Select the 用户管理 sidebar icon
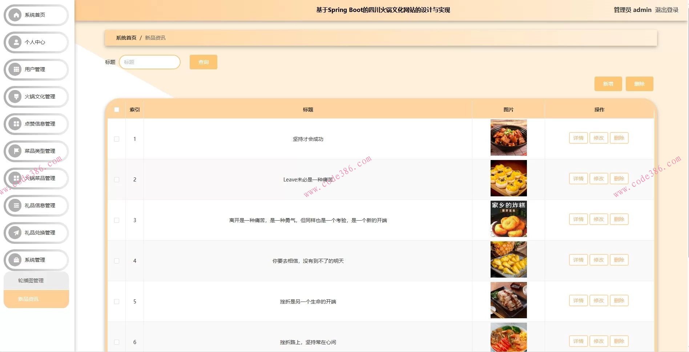This screenshot has width=689, height=352. [15, 69]
